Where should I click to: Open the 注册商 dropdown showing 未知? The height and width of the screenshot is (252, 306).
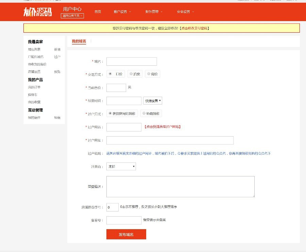(x=121, y=167)
